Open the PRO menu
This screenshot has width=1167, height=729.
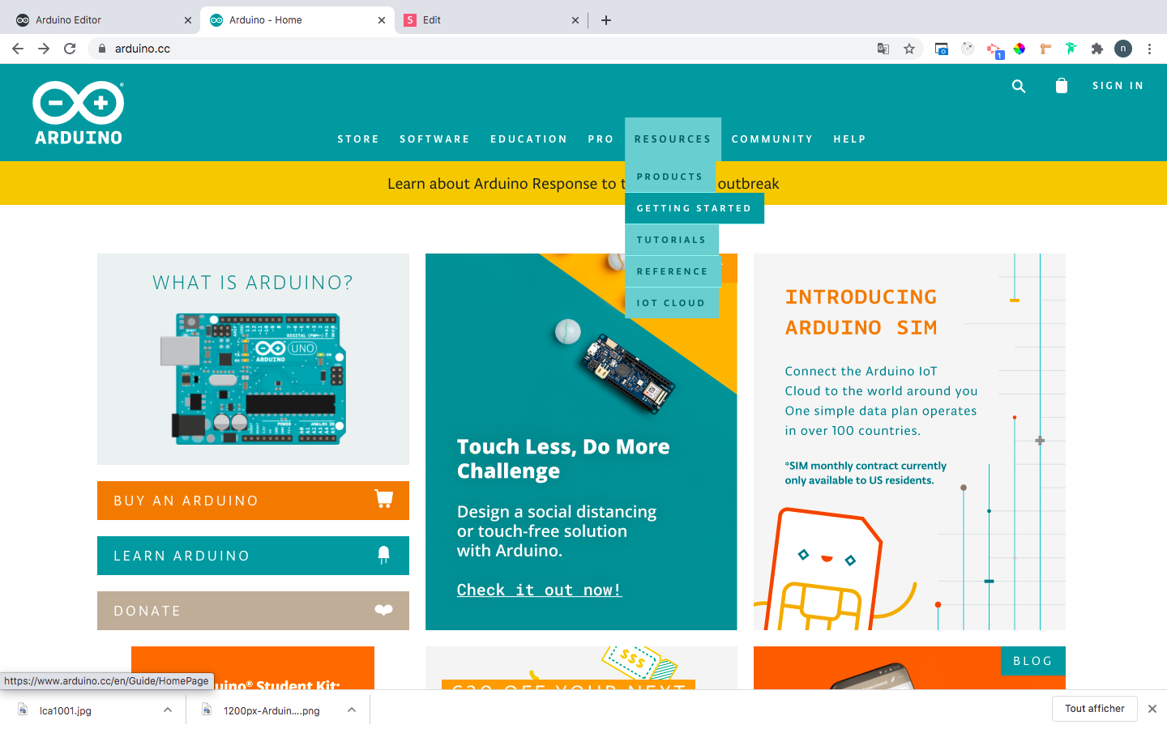(x=601, y=139)
